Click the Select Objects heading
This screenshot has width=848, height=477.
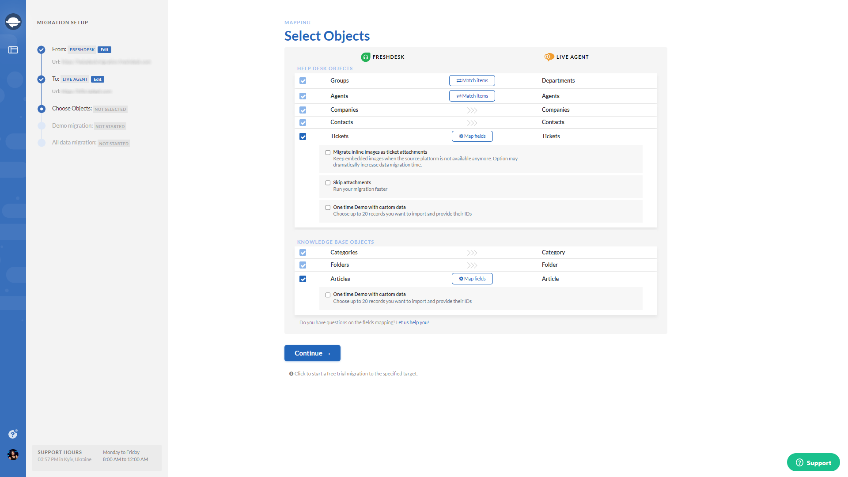[x=327, y=36]
